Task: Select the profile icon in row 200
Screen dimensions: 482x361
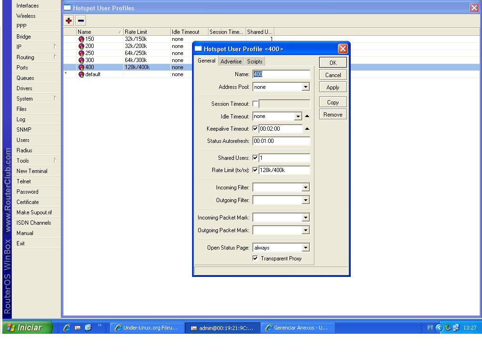Action: pos(81,46)
